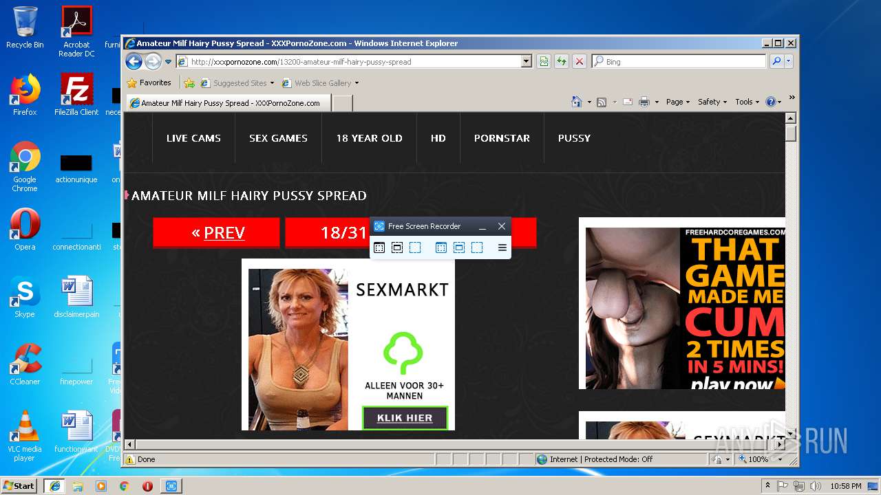
Task: Click the Feeds RSS icon
Action: click(x=602, y=102)
